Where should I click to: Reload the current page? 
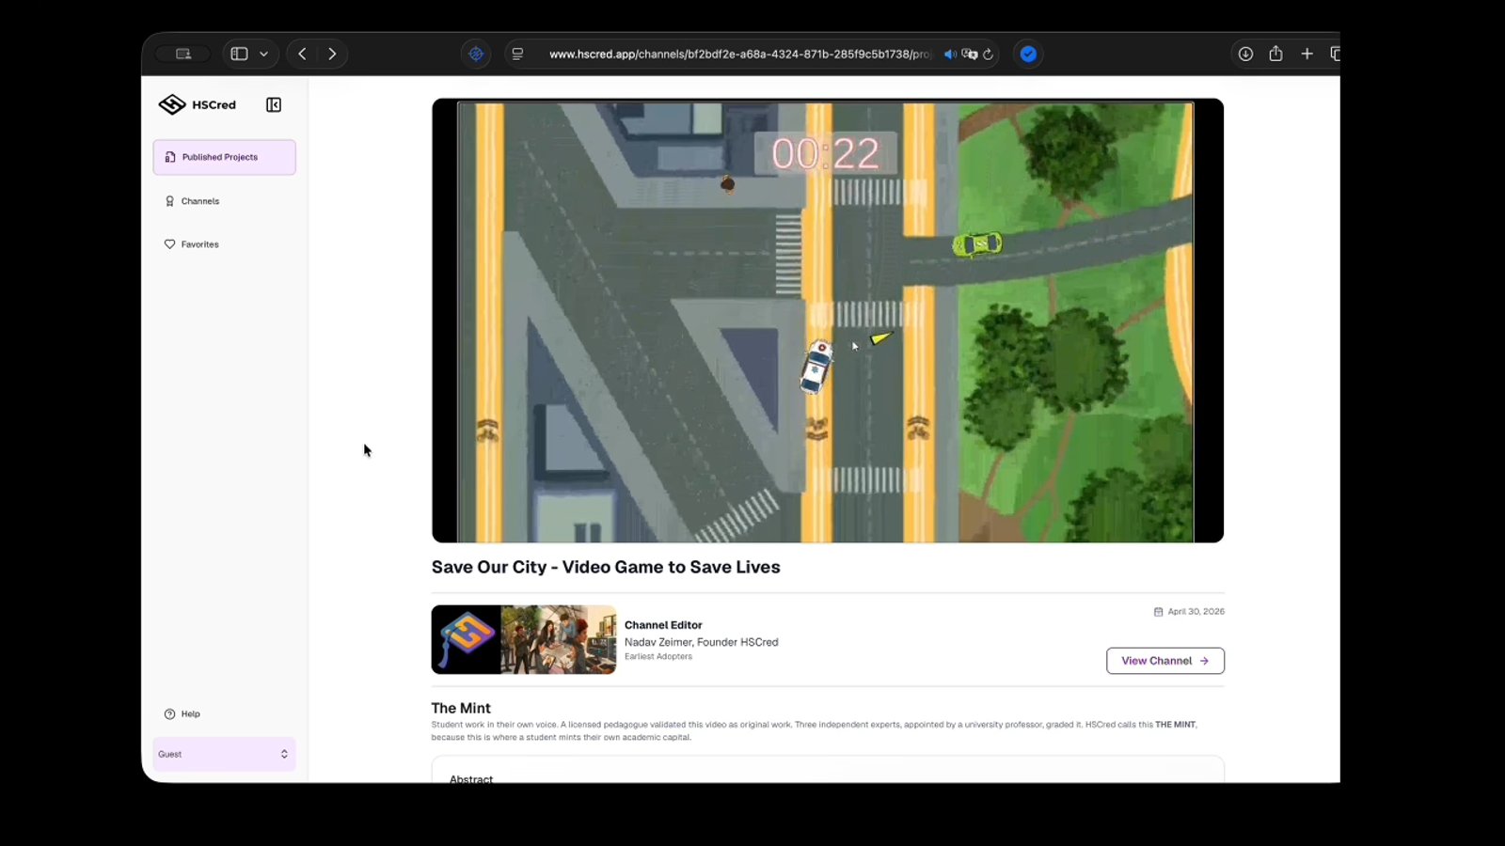(988, 54)
